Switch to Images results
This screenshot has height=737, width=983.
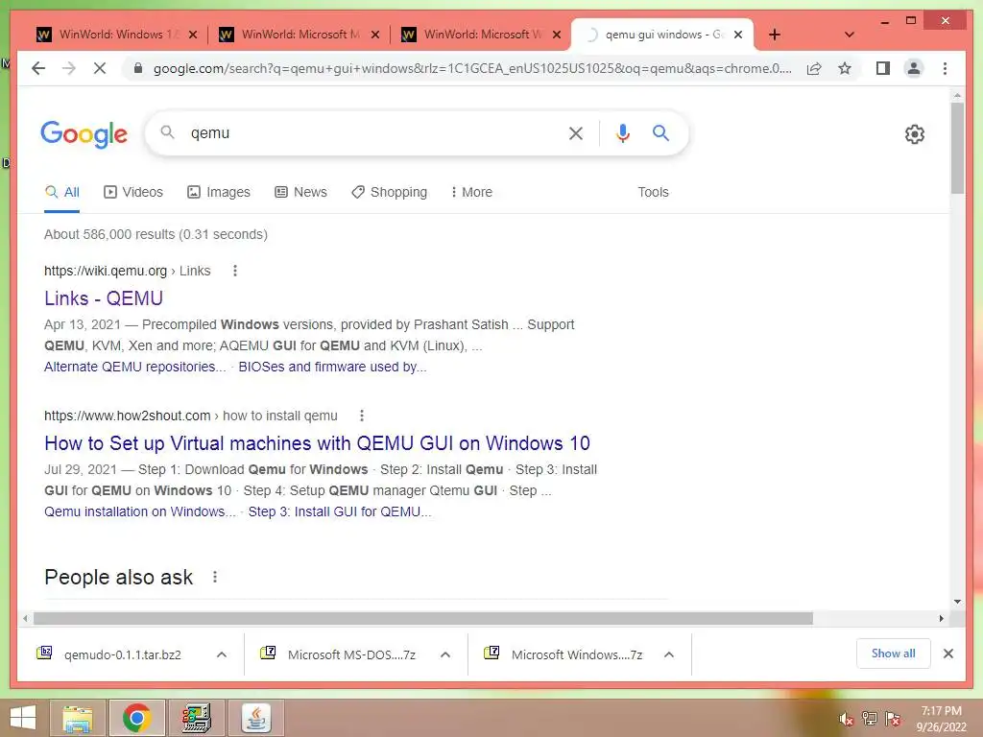click(219, 192)
